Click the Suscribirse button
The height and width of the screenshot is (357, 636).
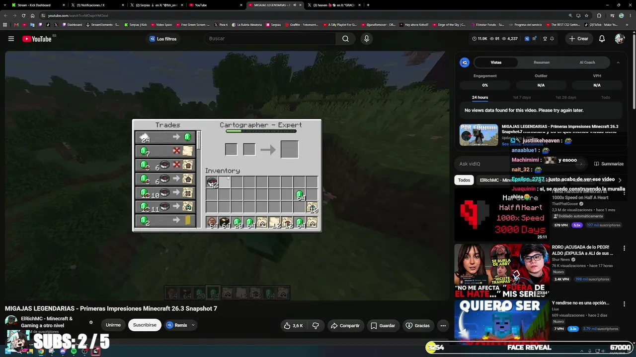pyautogui.click(x=145, y=325)
